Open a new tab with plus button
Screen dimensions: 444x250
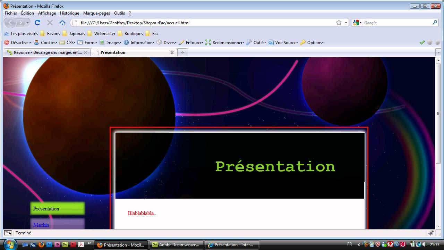(x=182, y=52)
